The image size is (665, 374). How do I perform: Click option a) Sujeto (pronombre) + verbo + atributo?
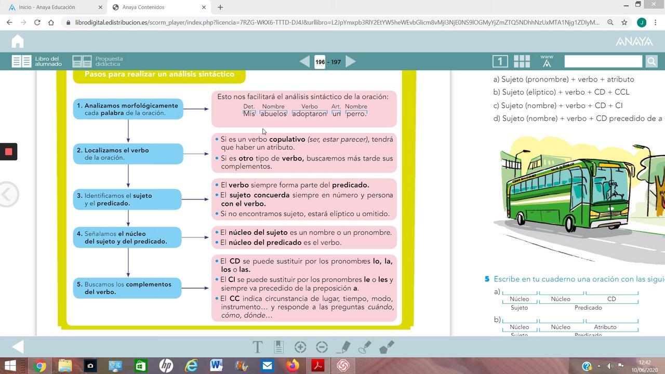[x=564, y=79]
